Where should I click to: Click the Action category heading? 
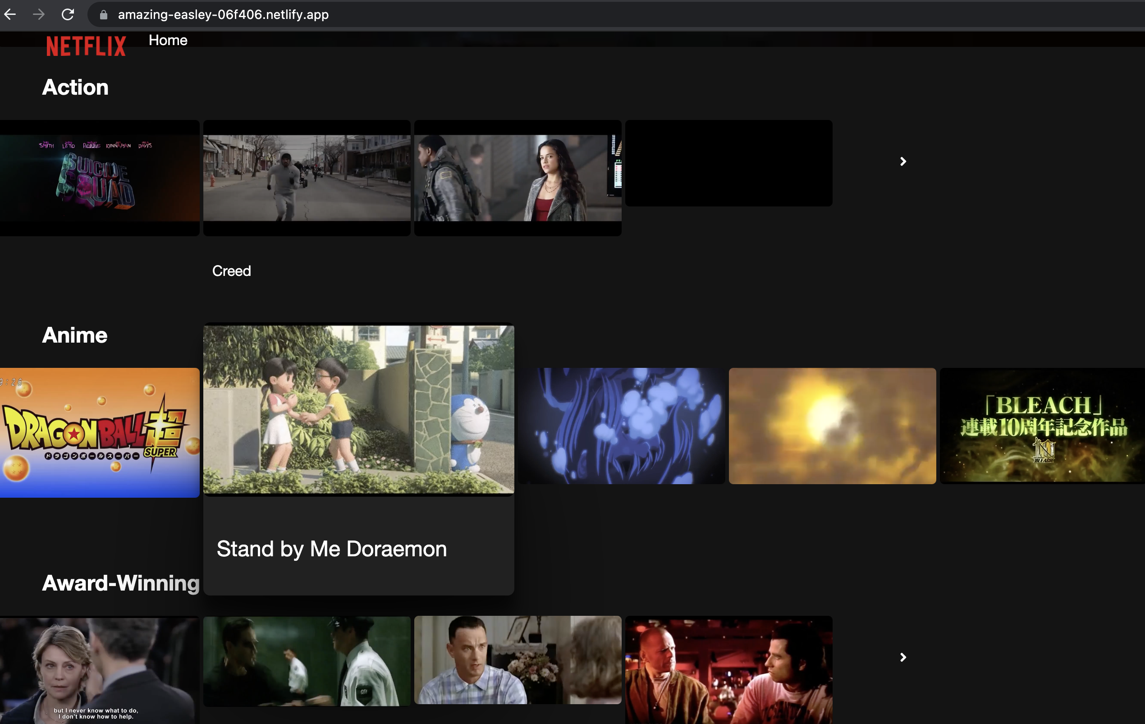(75, 87)
